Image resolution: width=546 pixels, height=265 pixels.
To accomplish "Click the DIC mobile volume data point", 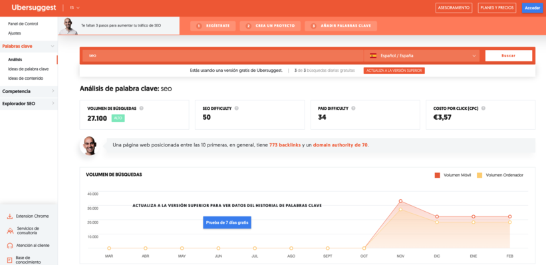I will [437, 217].
